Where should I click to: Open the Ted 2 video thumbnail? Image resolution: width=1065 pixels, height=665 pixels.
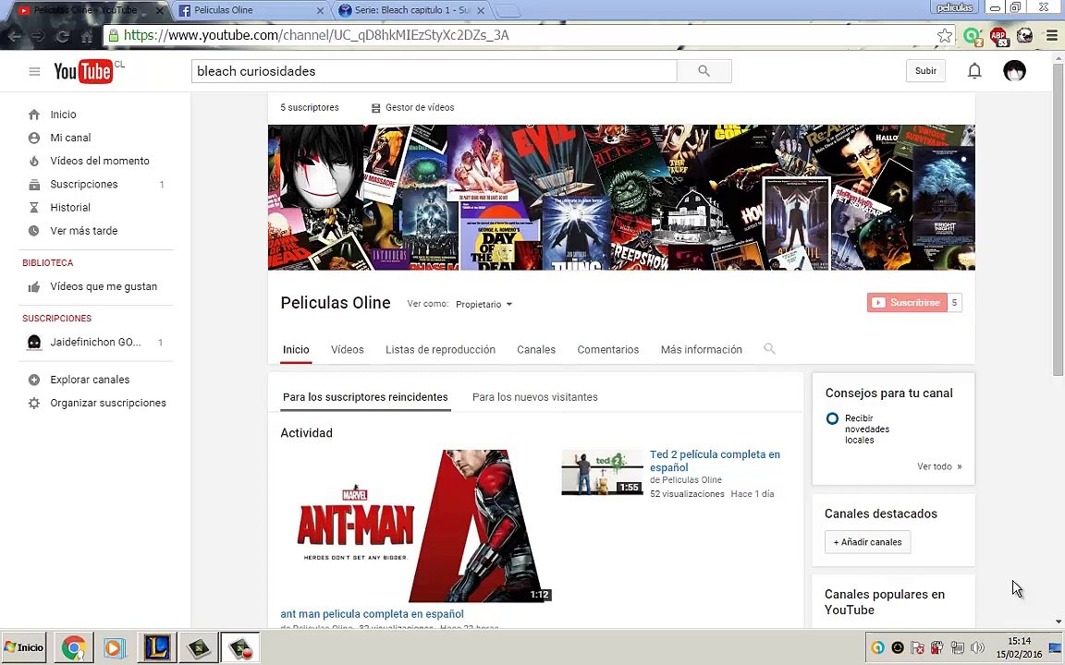coord(602,472)
